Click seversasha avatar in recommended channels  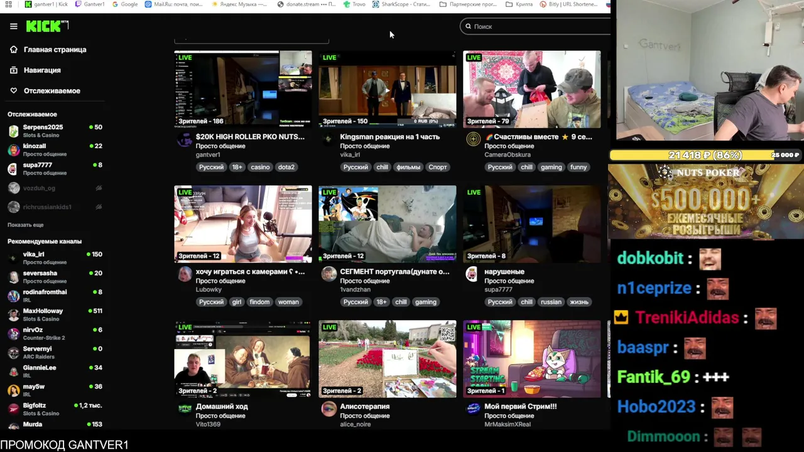click(13, 277)
